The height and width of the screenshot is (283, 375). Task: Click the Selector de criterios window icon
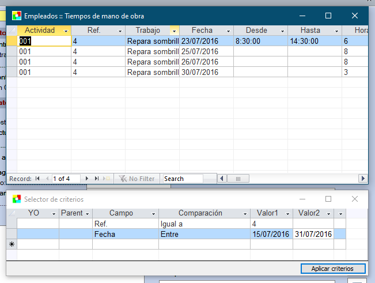point(17,199)
